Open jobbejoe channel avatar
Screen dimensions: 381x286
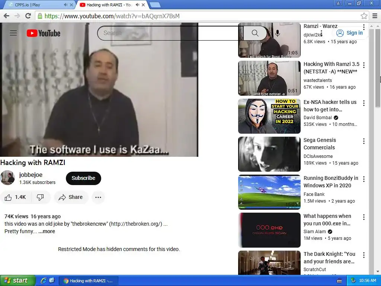tap(7, 178)
